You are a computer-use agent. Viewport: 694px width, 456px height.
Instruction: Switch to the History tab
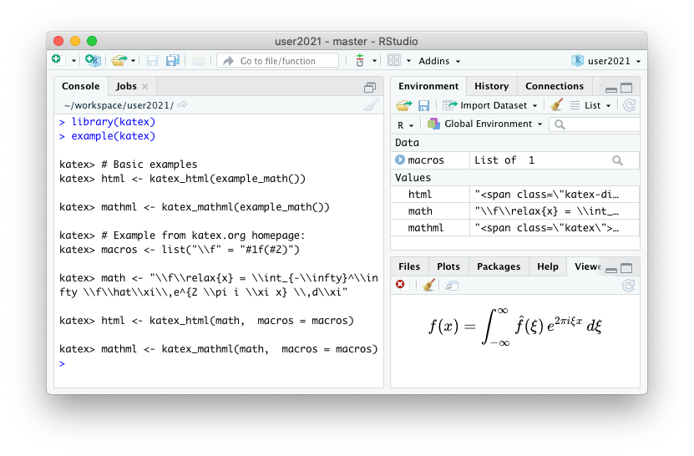tap(491, 86)
